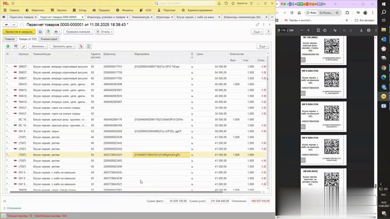Click the edit pencil icon in table toolbar
This screenshot has width=390, height=219.
pyautogui.click(x=24, y=46)
